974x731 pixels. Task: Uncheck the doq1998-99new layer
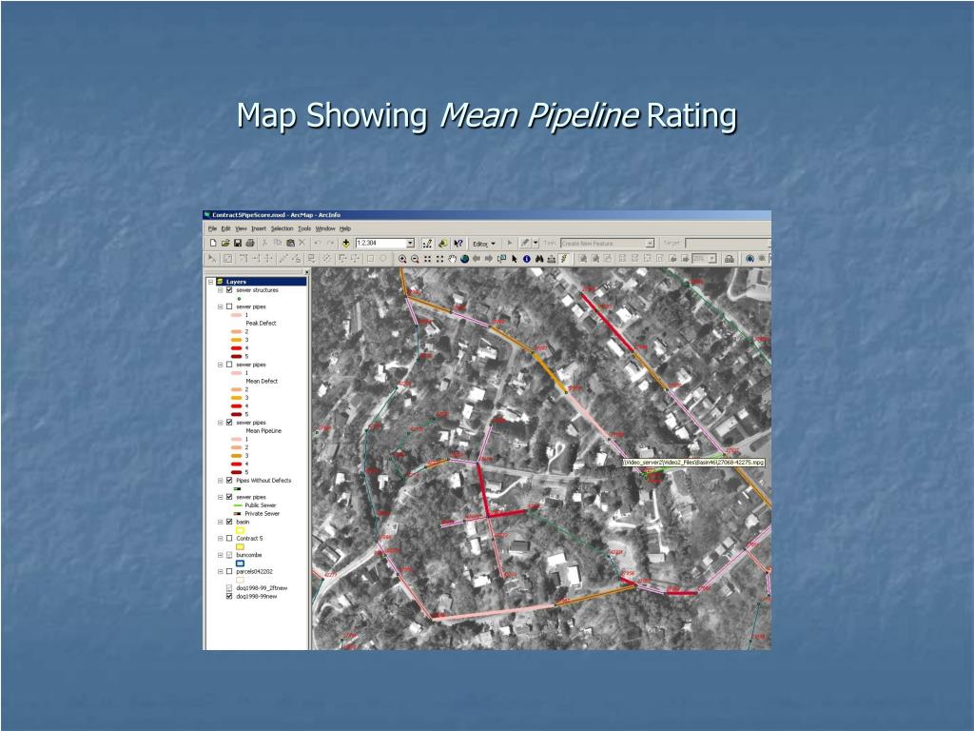pos(229,596)
